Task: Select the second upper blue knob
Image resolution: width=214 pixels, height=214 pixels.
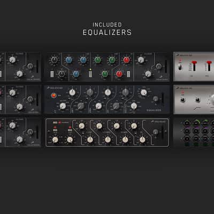Action: coord(83,60)
